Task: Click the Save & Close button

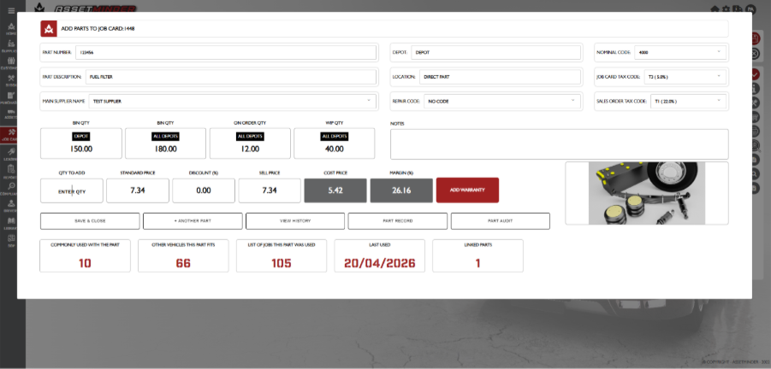Action: 90,221
